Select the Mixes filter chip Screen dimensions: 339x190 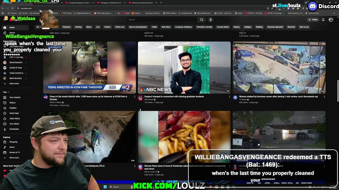pos(89,27)
